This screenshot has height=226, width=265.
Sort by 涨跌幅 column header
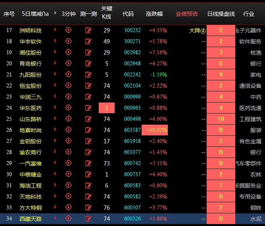[154, 14]
